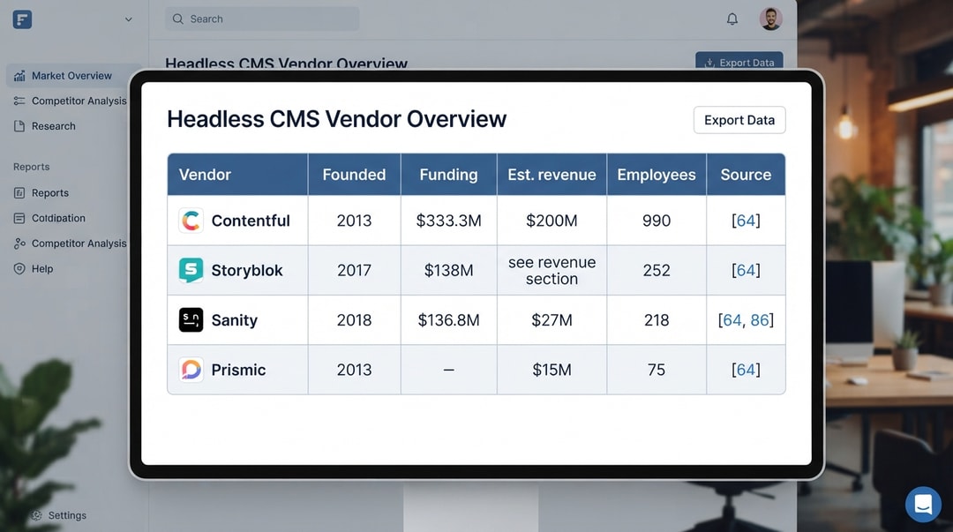Click the Prismic logo icon
This screenshot has height=532, width=953.
pos(191,370)
